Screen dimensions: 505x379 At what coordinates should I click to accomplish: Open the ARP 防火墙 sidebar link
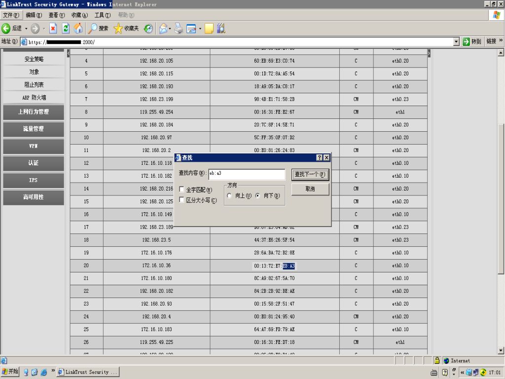pos(34,97)
